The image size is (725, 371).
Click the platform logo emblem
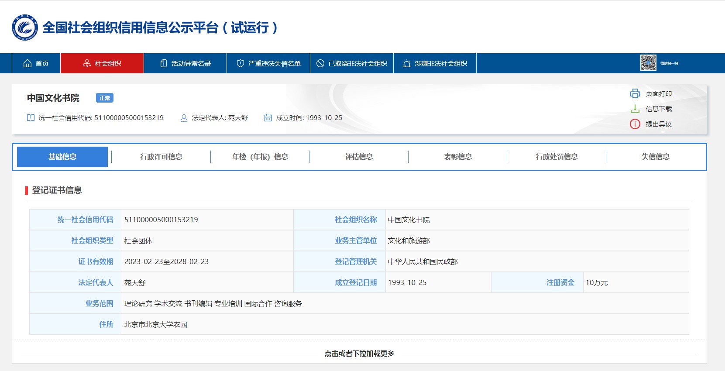tap(25, 27)
